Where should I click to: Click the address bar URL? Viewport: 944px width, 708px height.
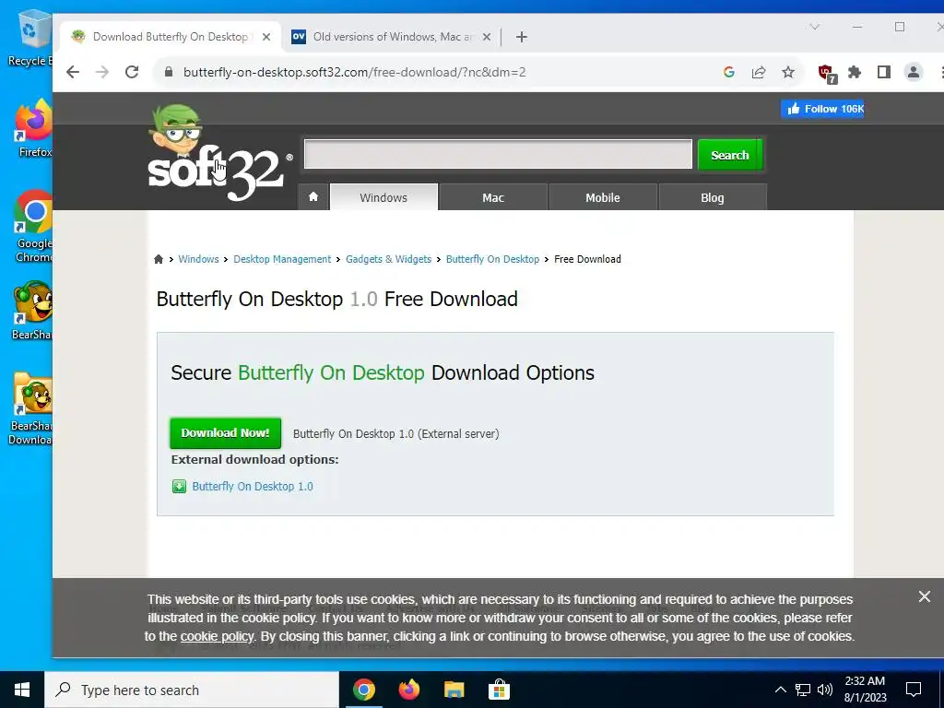click(355, 72)
